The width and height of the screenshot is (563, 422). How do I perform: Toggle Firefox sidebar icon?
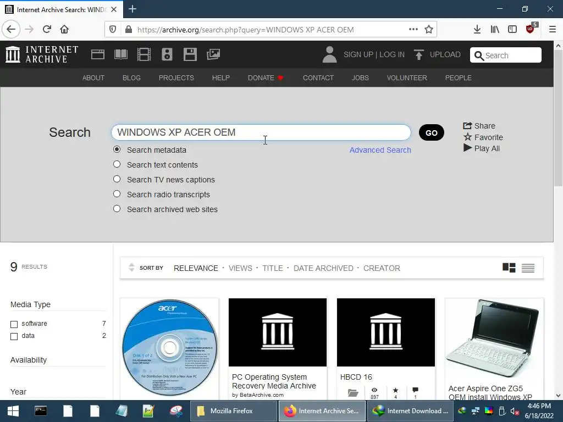point(512,30)
